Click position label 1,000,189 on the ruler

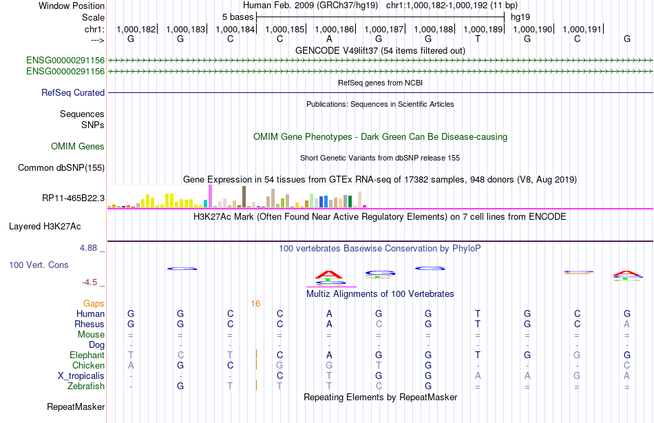point(483,29)
